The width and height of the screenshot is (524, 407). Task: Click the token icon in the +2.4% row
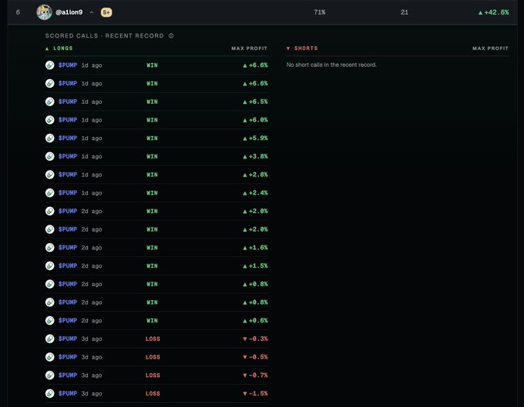point(50,192)
